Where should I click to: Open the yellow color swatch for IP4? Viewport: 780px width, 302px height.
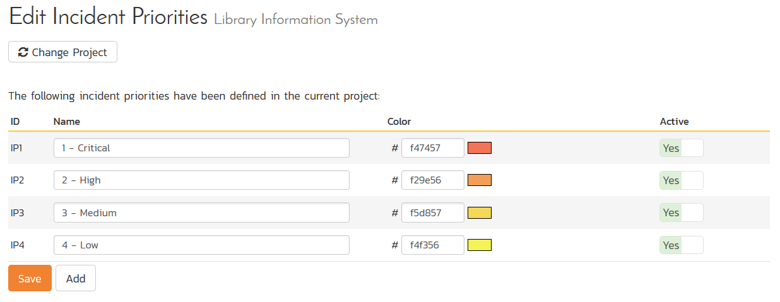479,245
